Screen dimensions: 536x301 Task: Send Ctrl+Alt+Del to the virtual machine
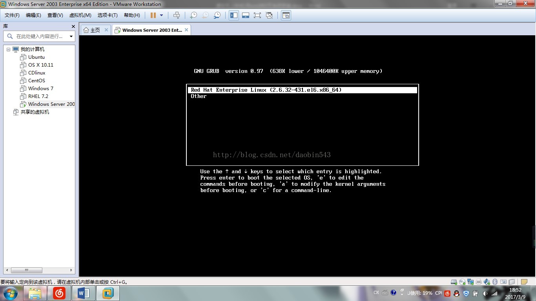click(177, 15)
